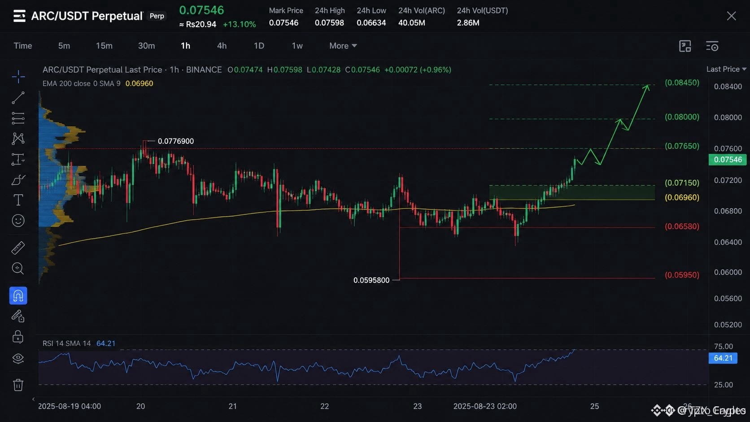Image resolution: width=750 pixels, height=422 pixels.
Task: Click the Perp badge
Action: [157, 16]
